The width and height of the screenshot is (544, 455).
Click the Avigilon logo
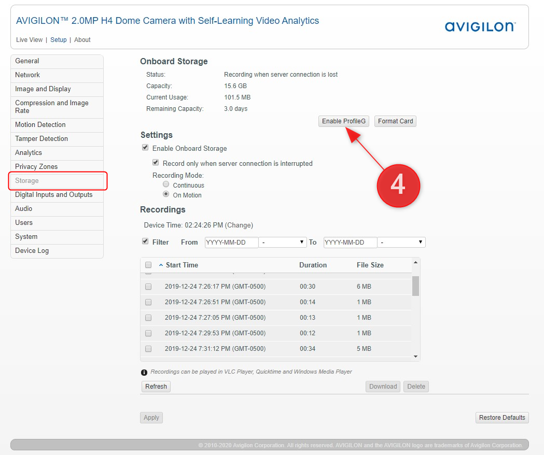[480, 26]
